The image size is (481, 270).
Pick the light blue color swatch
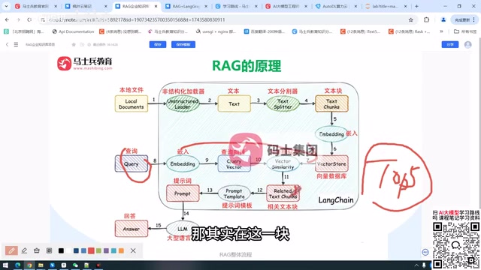pyautogui.click(x=83, y=250)
